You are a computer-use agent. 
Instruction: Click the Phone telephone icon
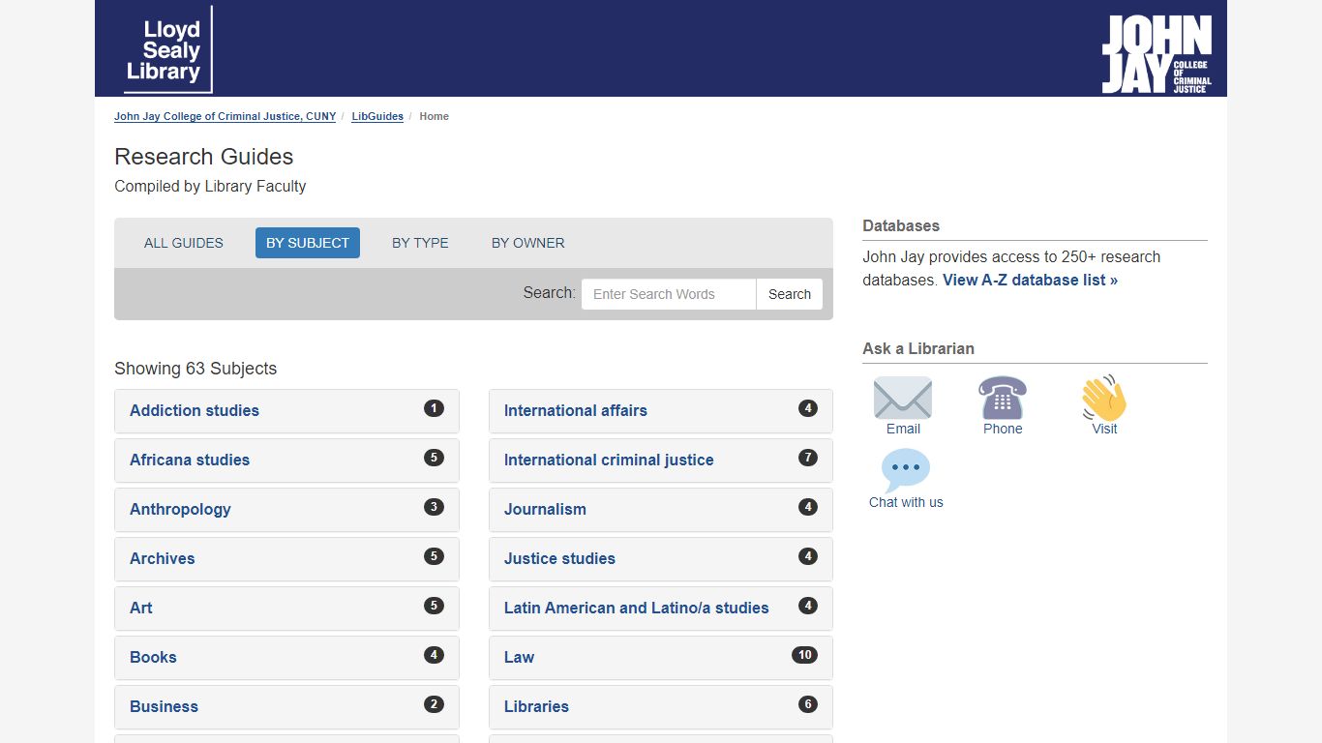pos(1003,398)
